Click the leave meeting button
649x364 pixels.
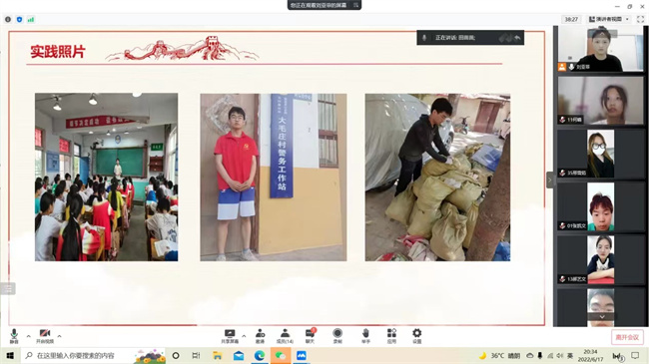click(x=627, y=337)
